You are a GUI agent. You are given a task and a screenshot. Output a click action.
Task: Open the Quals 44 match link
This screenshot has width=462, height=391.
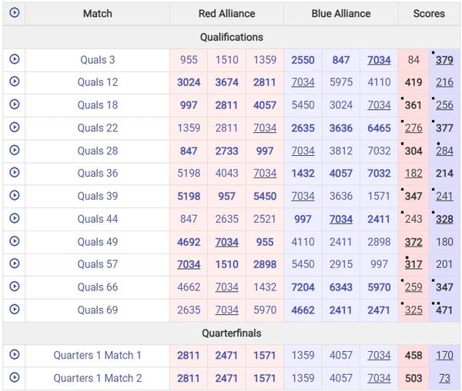coord(98,219)
